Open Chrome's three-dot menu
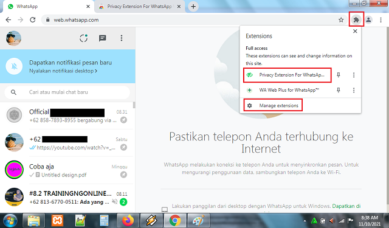Viewport: 389px width, 228px height. pyautogui.click(x=380, y=20)
